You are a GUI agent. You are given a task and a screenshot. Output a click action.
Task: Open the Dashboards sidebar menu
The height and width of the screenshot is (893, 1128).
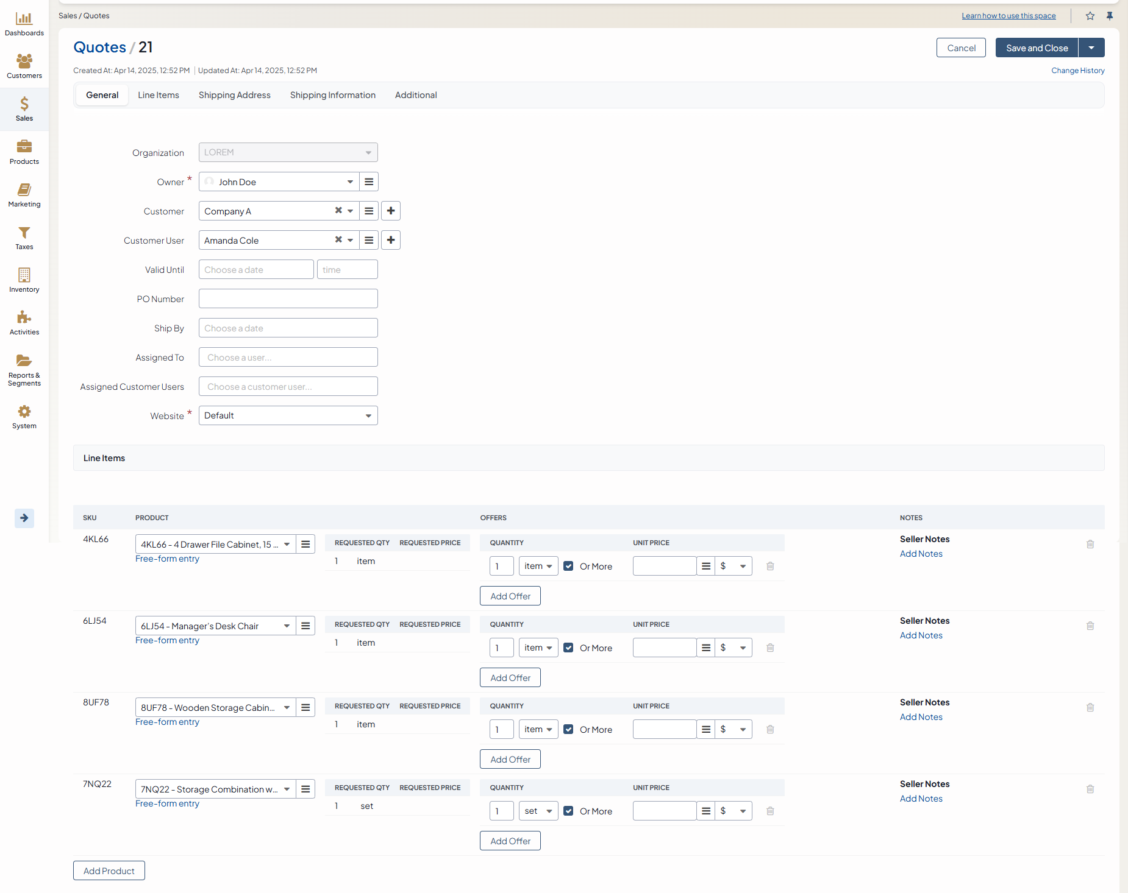coord(24,24)
